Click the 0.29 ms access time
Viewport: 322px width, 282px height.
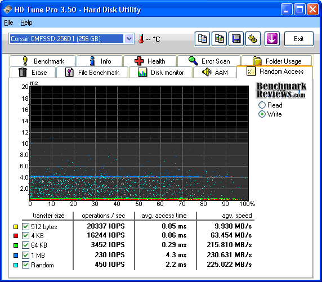pos(174,245)
